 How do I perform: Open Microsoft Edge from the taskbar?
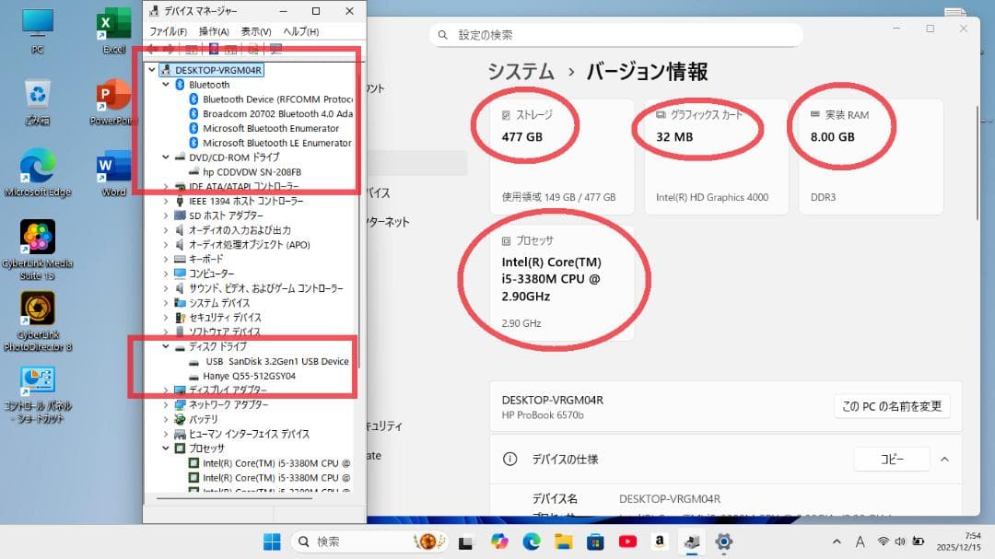point(532,542)
